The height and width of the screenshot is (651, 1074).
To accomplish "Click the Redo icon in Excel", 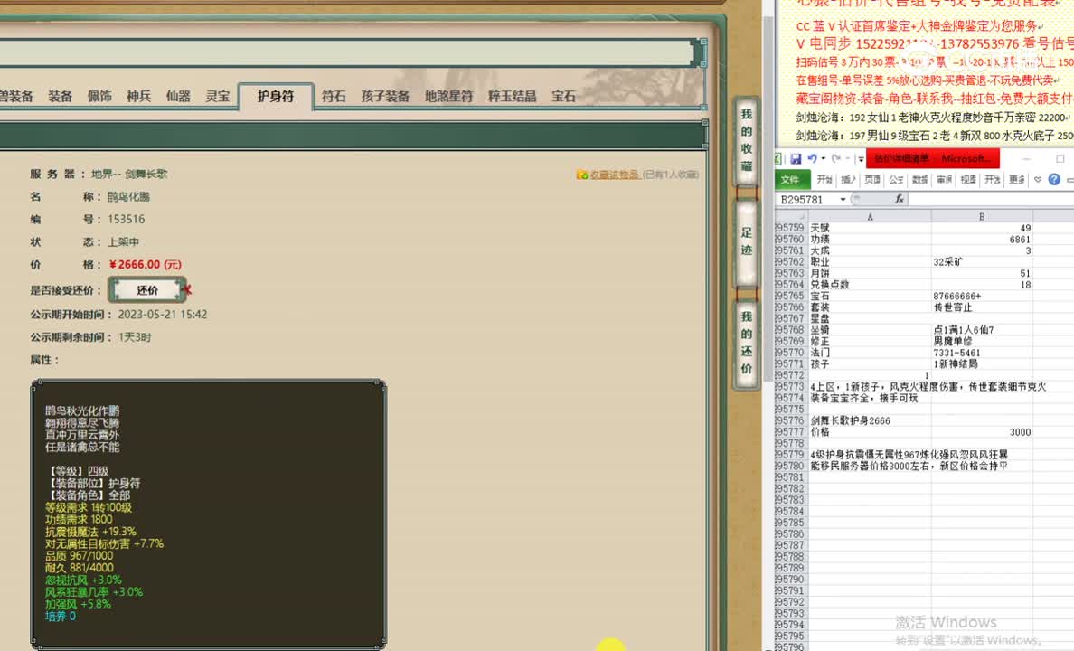I will pyautogui.click(x=836, y=159).
